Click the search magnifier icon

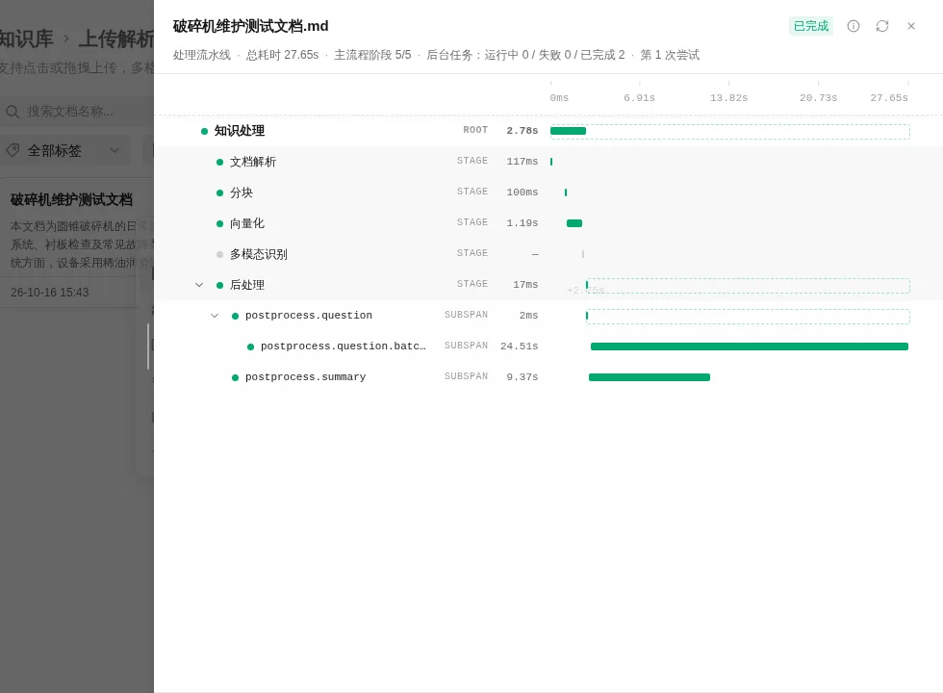pos(12,112)
